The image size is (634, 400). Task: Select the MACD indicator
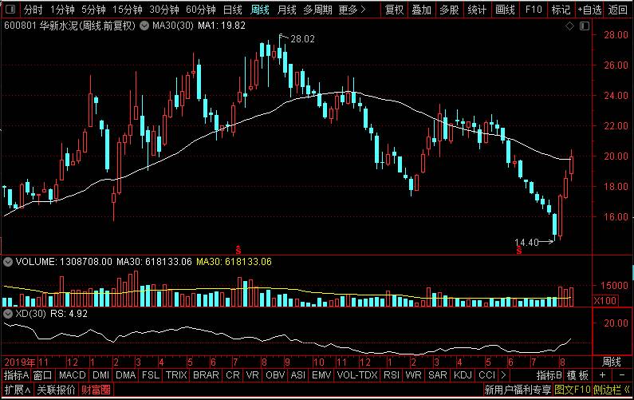[x=73, y=375]
